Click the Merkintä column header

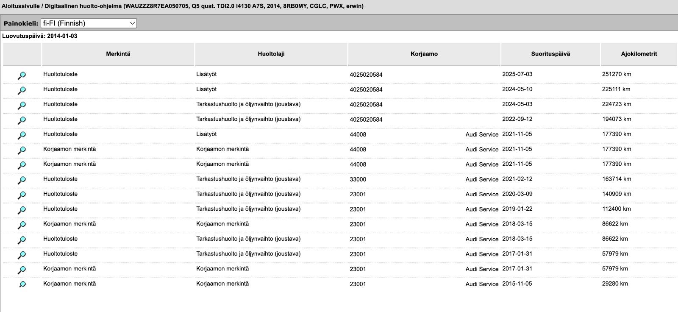point(118,54)
